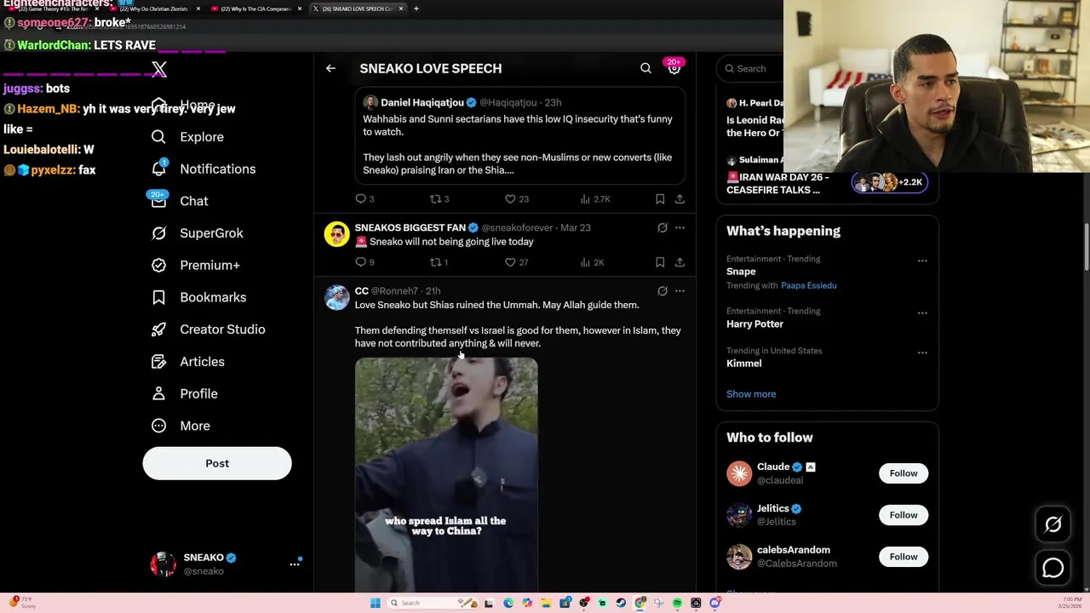Screen dimensions: 1090x613
Task: Open Notifications in the X sidebar
Action: (x=204, y=169)
